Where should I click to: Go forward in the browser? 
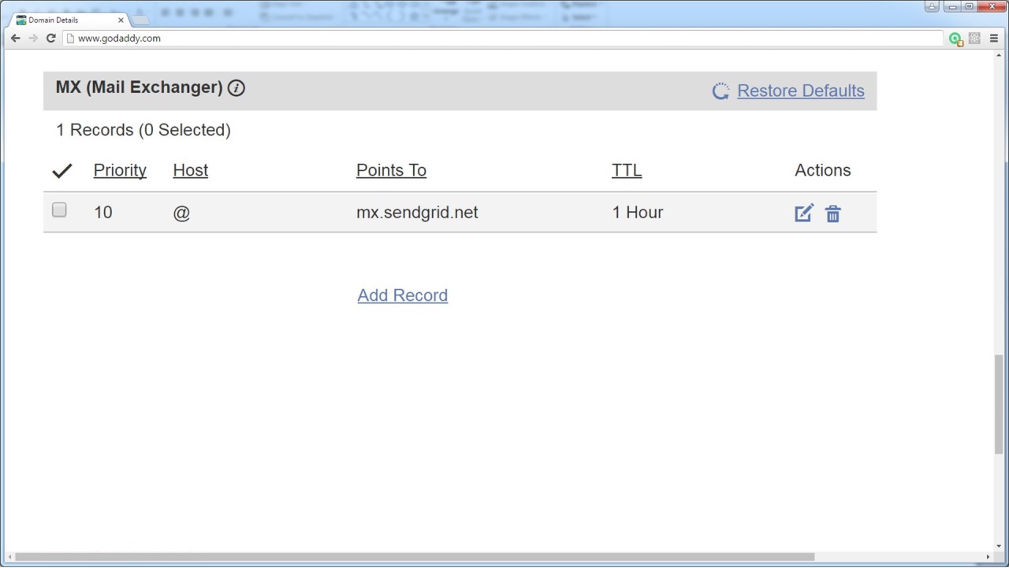click(x=33, y=38)
